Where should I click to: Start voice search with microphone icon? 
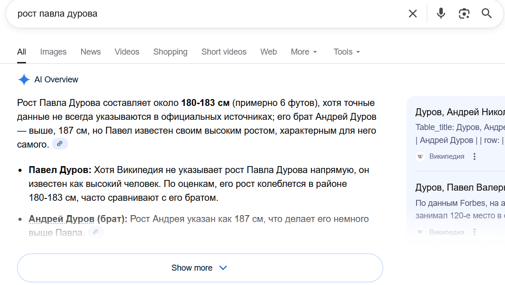click(x=441, y=13)
